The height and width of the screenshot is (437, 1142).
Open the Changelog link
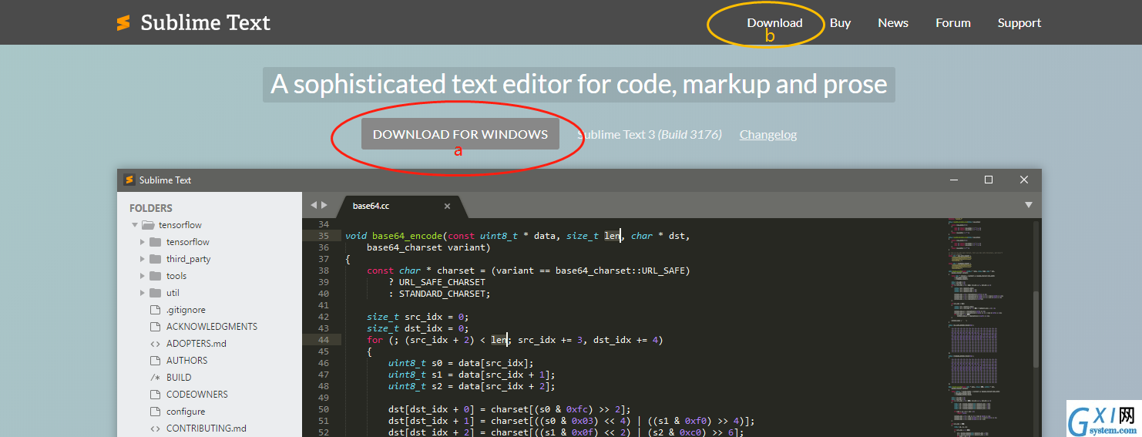pyautogui.click(x=768, y=135)
